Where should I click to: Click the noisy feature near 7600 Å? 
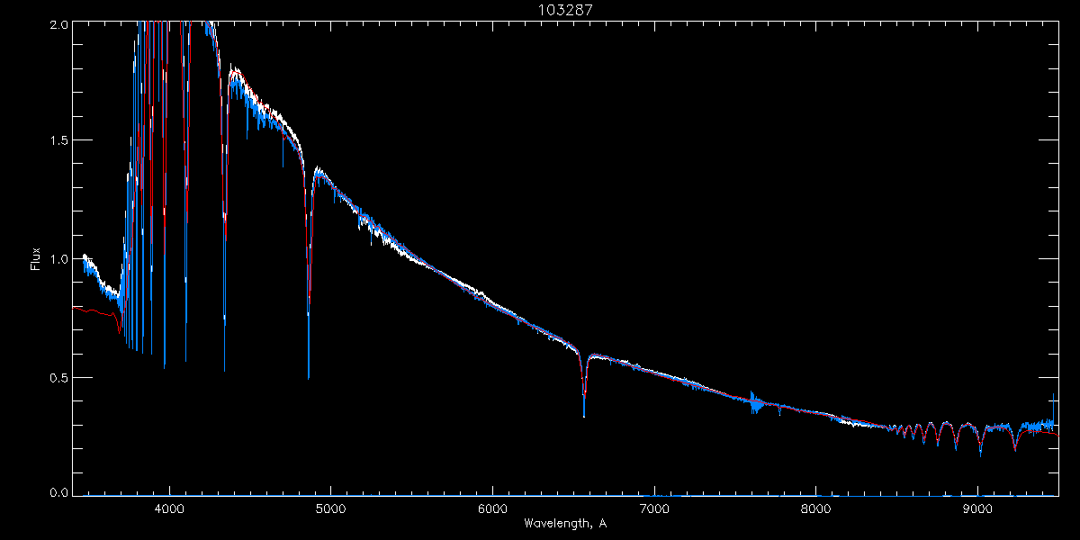click(x=754, y=403)
